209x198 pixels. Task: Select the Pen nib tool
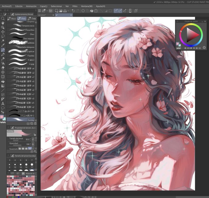(3, 54)
